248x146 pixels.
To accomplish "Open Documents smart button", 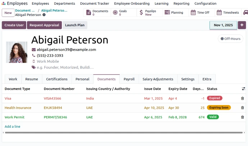I will point(97,13).
